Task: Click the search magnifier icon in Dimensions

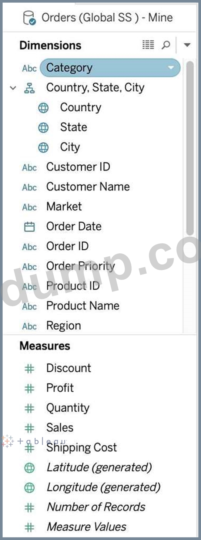Action: [x=166, y=45]
